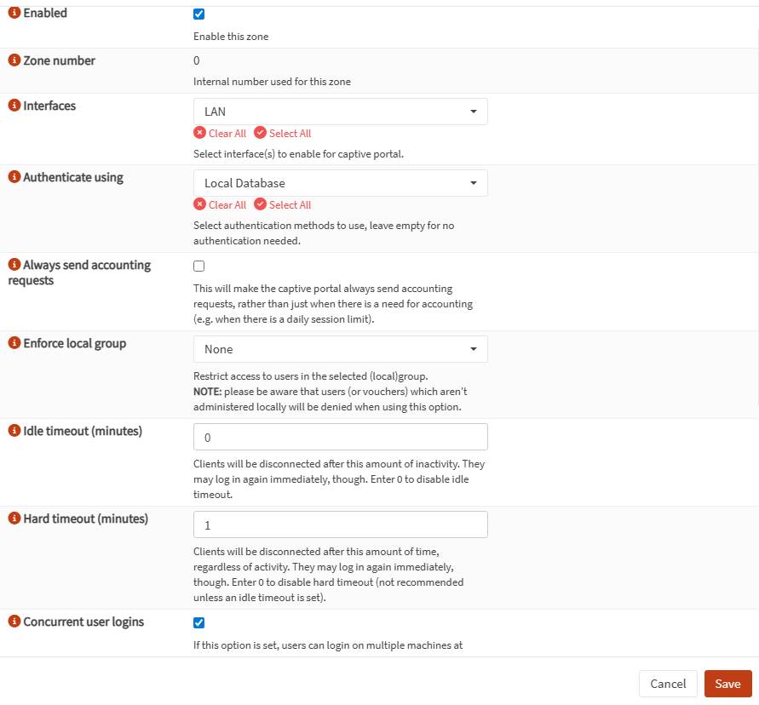Enable Always send accounting requests

click(x=199, y=266)
